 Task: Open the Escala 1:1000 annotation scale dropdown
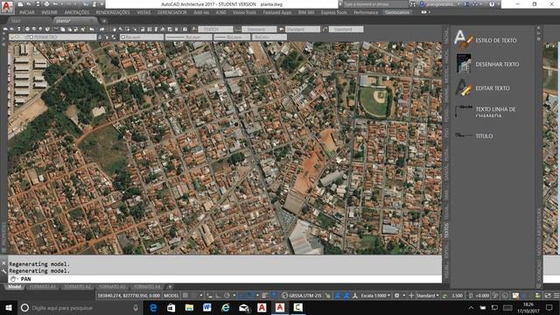click(375, 296)
